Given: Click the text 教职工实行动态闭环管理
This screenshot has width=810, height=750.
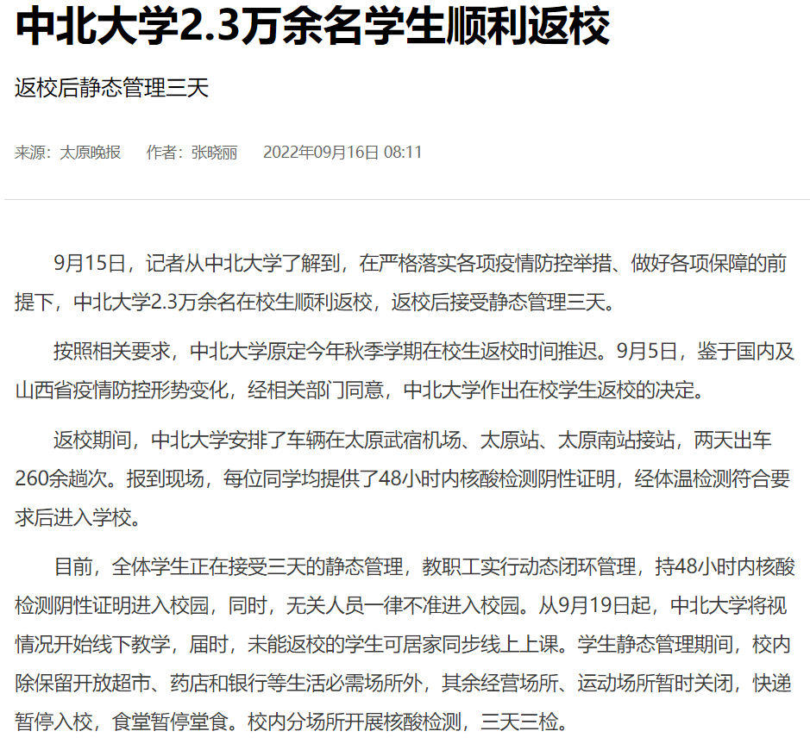Looking at the screenshot, I should (x=529, y=566).
